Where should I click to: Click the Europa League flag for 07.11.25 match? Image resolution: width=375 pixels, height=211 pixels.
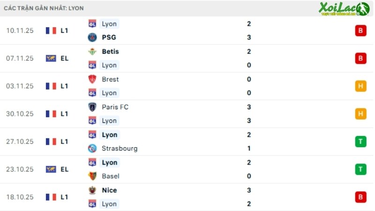click(51, 58)
